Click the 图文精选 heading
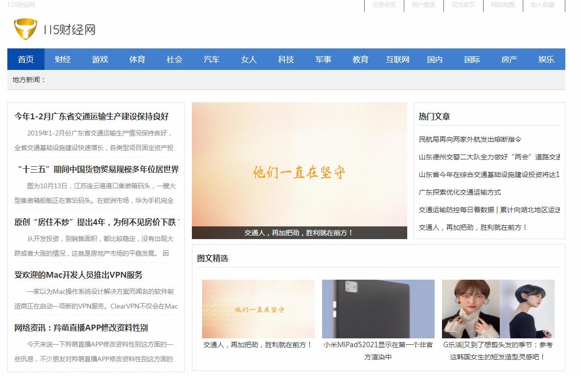Screen dimensions: 581x376 tap(213, 258)
